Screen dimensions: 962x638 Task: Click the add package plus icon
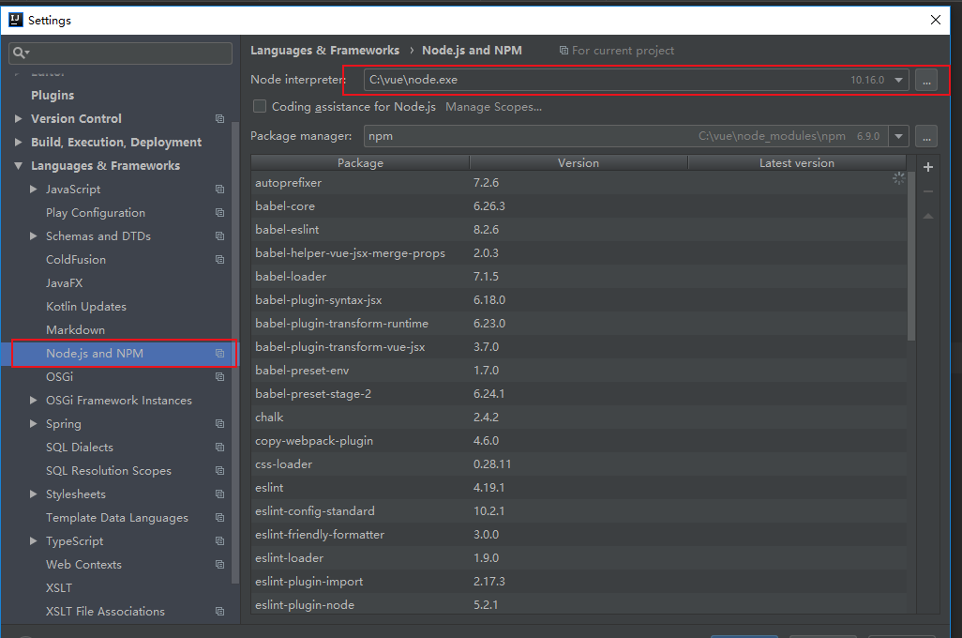coord(927,167)
